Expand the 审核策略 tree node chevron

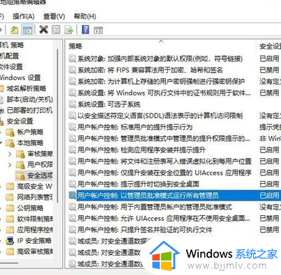10,154
